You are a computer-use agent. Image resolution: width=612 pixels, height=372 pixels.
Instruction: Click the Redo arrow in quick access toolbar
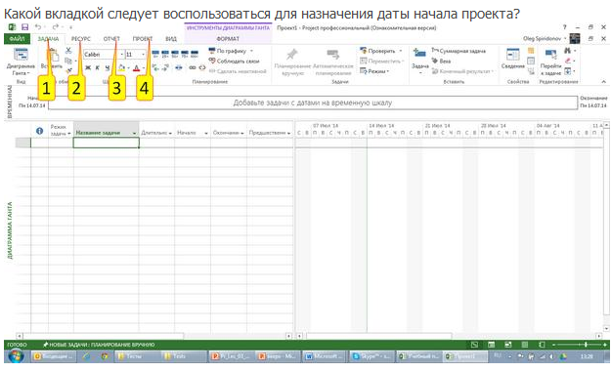[x=56, y=27]
